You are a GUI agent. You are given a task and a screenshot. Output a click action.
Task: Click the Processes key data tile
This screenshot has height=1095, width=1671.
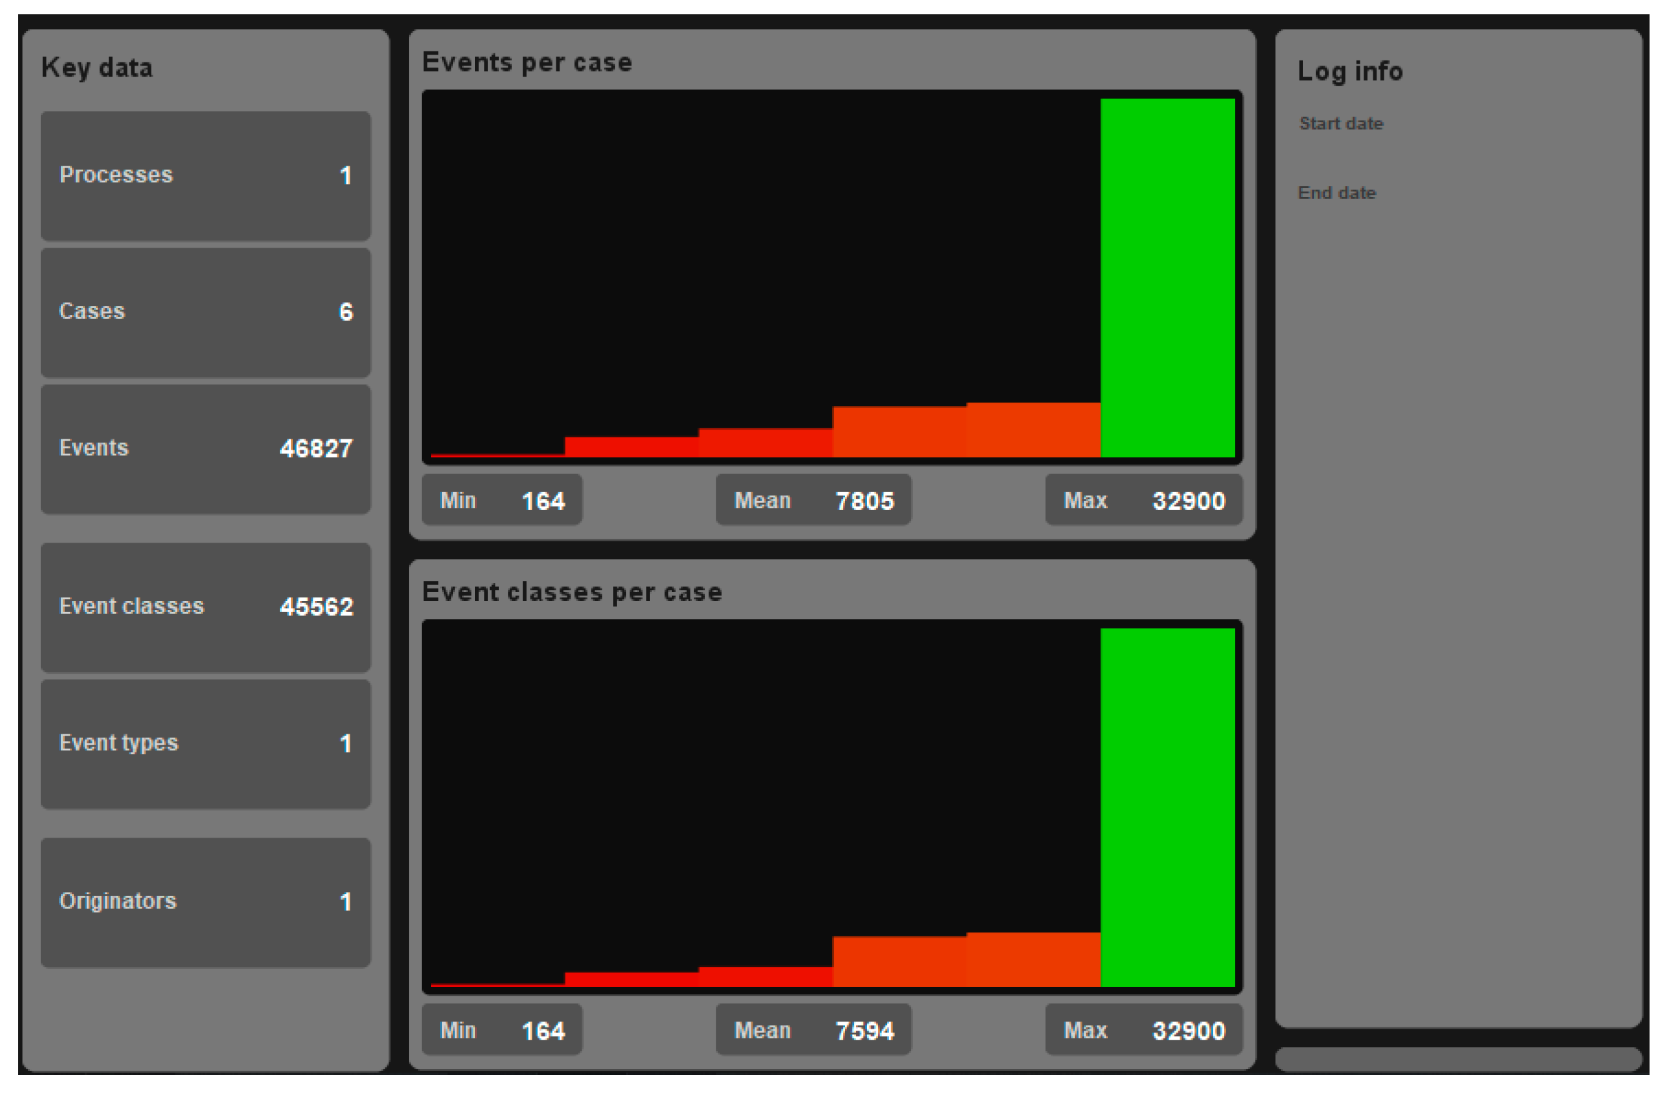[205, 175]
